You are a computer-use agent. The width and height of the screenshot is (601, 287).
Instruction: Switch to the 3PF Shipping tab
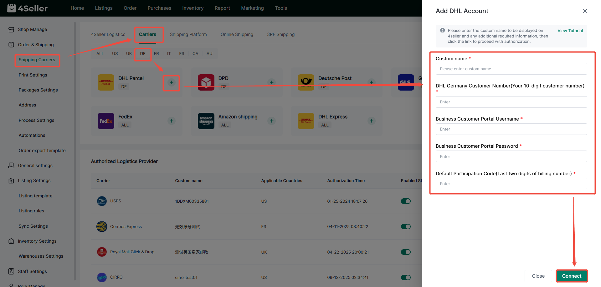281,34
